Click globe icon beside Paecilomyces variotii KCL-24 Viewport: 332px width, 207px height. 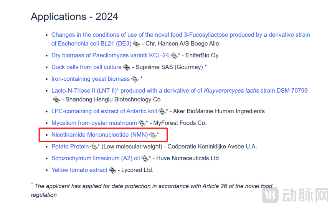174,56
